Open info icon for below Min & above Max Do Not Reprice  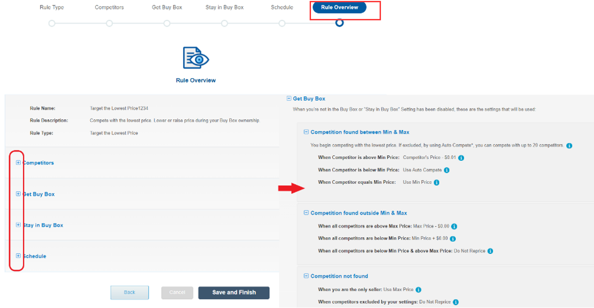tap(490, 251)
